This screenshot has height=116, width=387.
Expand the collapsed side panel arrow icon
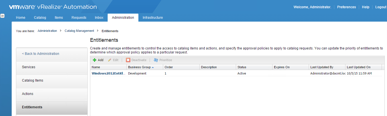tap(2, 16)
